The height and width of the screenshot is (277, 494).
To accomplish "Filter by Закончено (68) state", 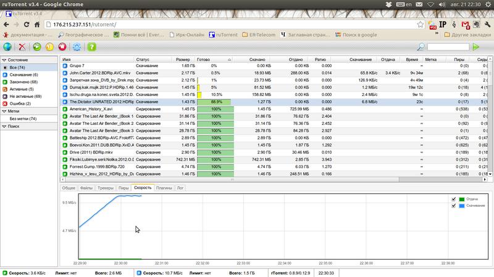I will (x=23, y=82).
